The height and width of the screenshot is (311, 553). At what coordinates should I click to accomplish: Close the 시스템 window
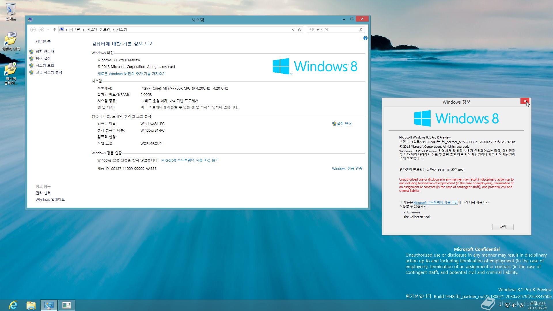pyautogui.click(x=362, y=19)
